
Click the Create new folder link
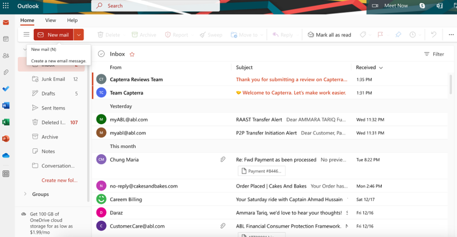(x=59, y=180)
